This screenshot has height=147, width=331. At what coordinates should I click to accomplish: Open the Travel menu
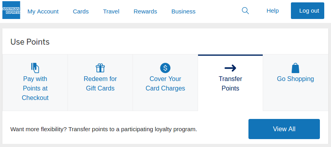point(111,11)
